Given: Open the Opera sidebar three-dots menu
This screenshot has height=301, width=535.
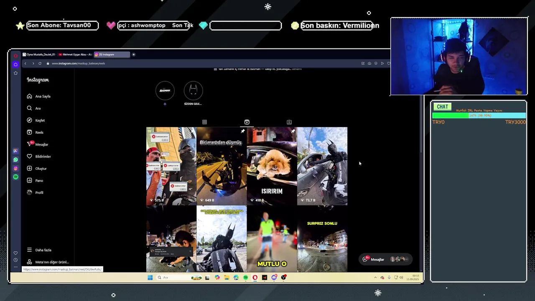Looking at the screenshot, I should click(x=15, y=267).
